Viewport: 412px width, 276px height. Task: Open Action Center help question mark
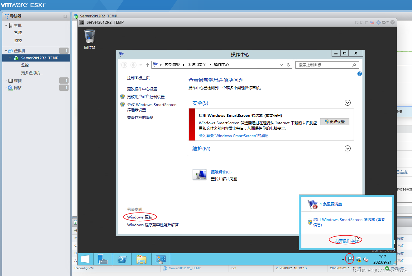coord(360,74)
